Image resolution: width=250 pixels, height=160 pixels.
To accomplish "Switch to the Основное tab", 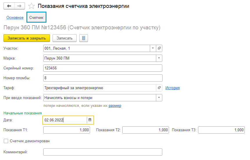I will (15, 18).
